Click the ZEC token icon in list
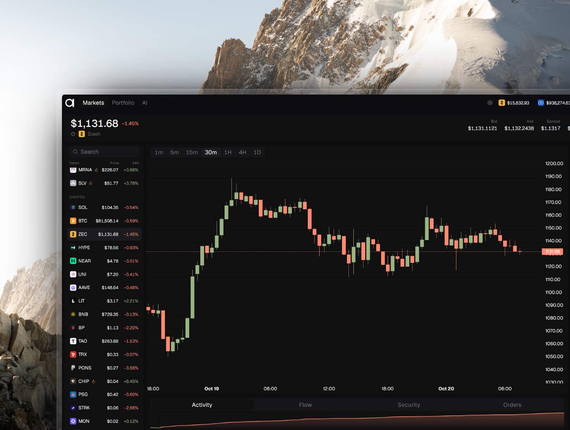Screen dimensions: 570x430 point(73,234)
